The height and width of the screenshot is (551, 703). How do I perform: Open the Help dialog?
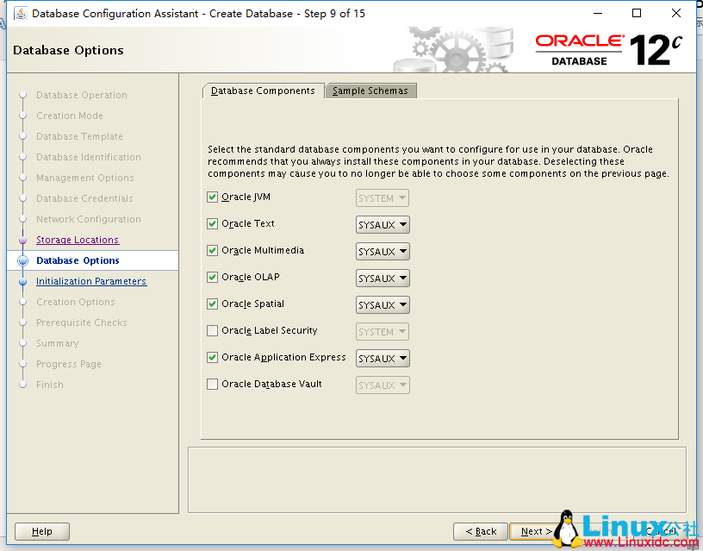(x=41, y=531)
